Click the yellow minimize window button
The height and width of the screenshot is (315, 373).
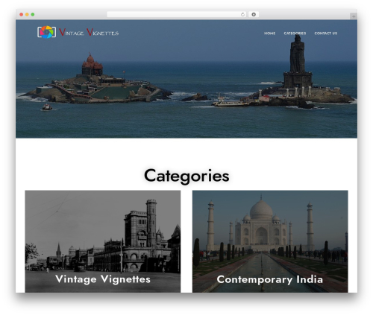[27, 14]
